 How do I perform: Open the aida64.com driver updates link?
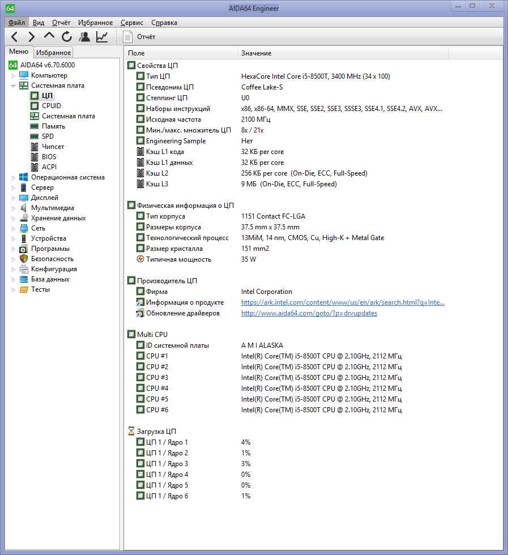pos(309,313)
